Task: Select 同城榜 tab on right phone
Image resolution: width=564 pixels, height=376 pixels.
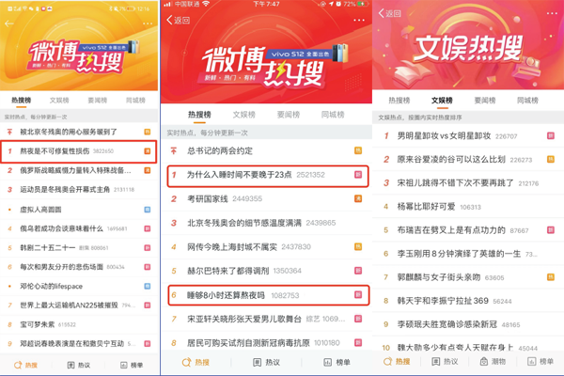Action: pos(527,101)
